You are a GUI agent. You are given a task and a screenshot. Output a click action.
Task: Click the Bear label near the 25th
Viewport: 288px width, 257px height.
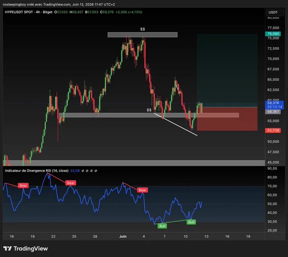tap(71, 183)
